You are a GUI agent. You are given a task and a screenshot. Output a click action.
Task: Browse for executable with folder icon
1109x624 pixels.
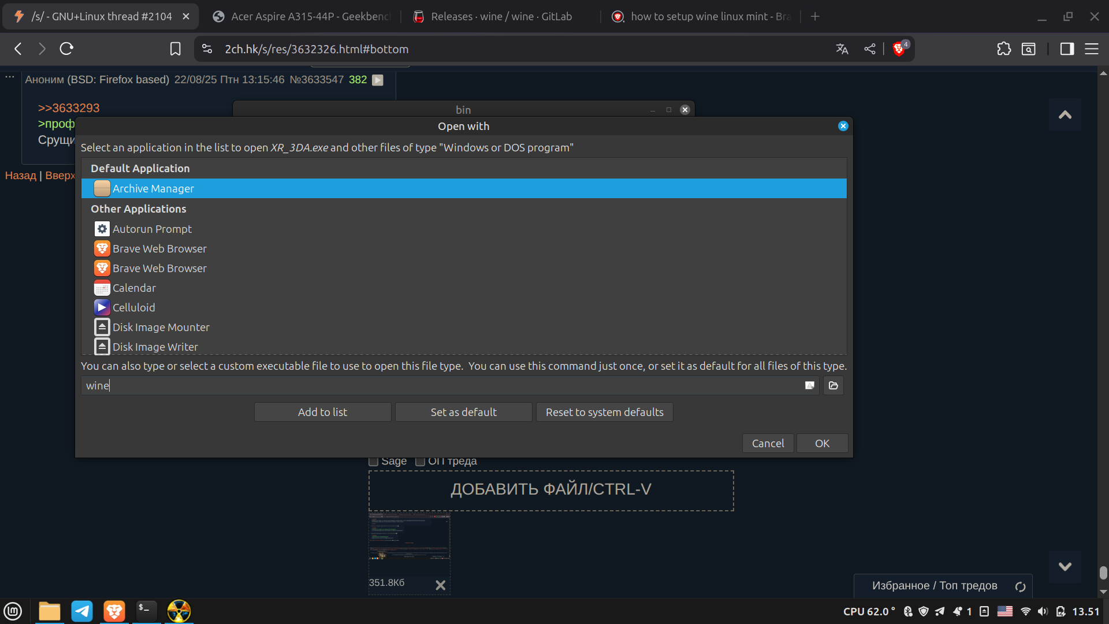[x=833, y=385]
